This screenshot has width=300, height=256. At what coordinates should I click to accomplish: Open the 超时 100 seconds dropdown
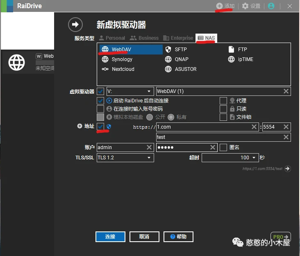(x=230, y=158)
